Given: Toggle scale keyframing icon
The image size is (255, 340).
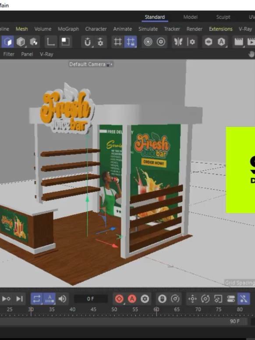Looking at the screenshot, I should coord(218,298).
